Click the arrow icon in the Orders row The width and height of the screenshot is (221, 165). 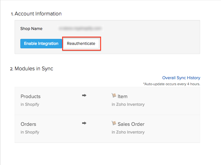[x=84, y=123]
